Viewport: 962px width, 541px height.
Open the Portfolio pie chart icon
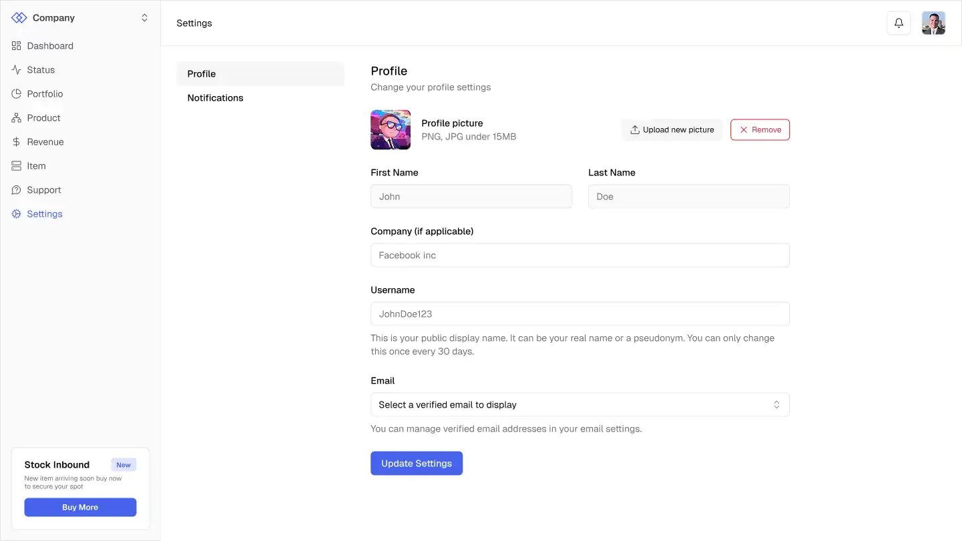pyautogui.click(x=17, y=94)
